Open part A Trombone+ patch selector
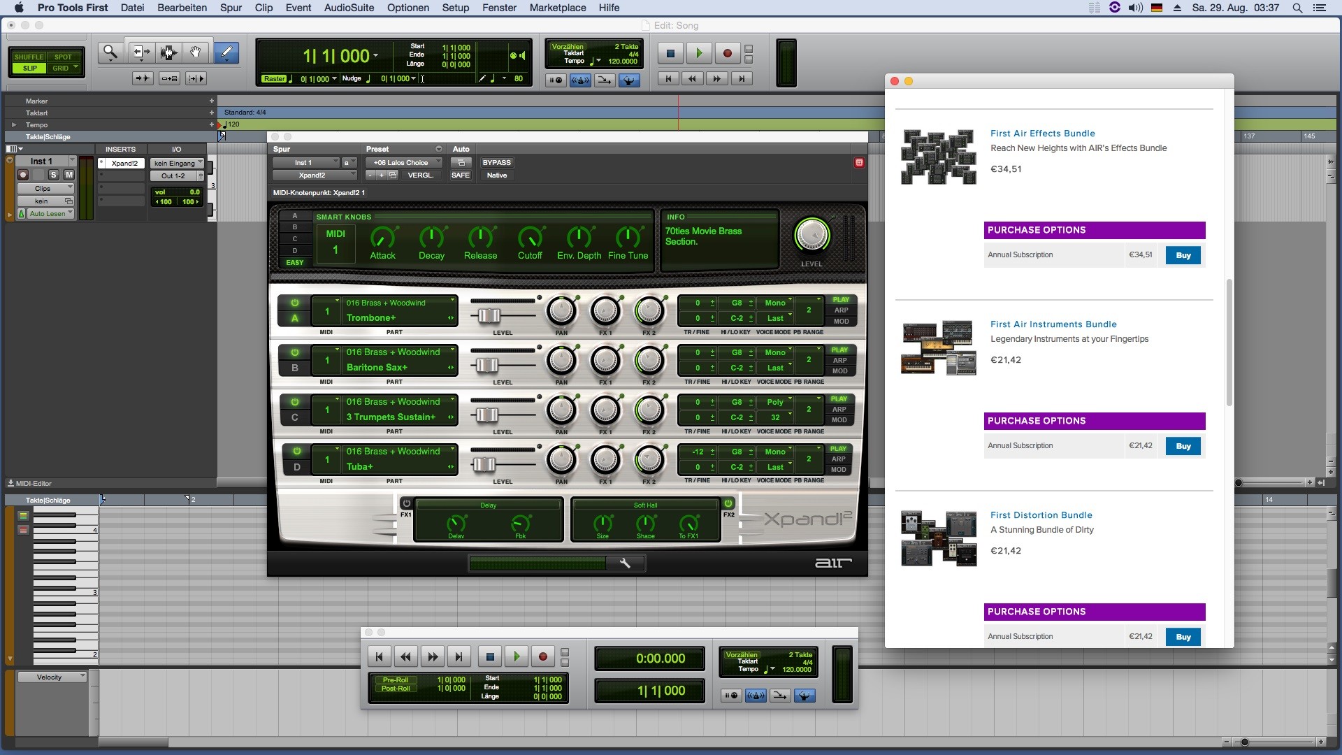Viewport: 1342px width, 755px height. click(398, 318)
